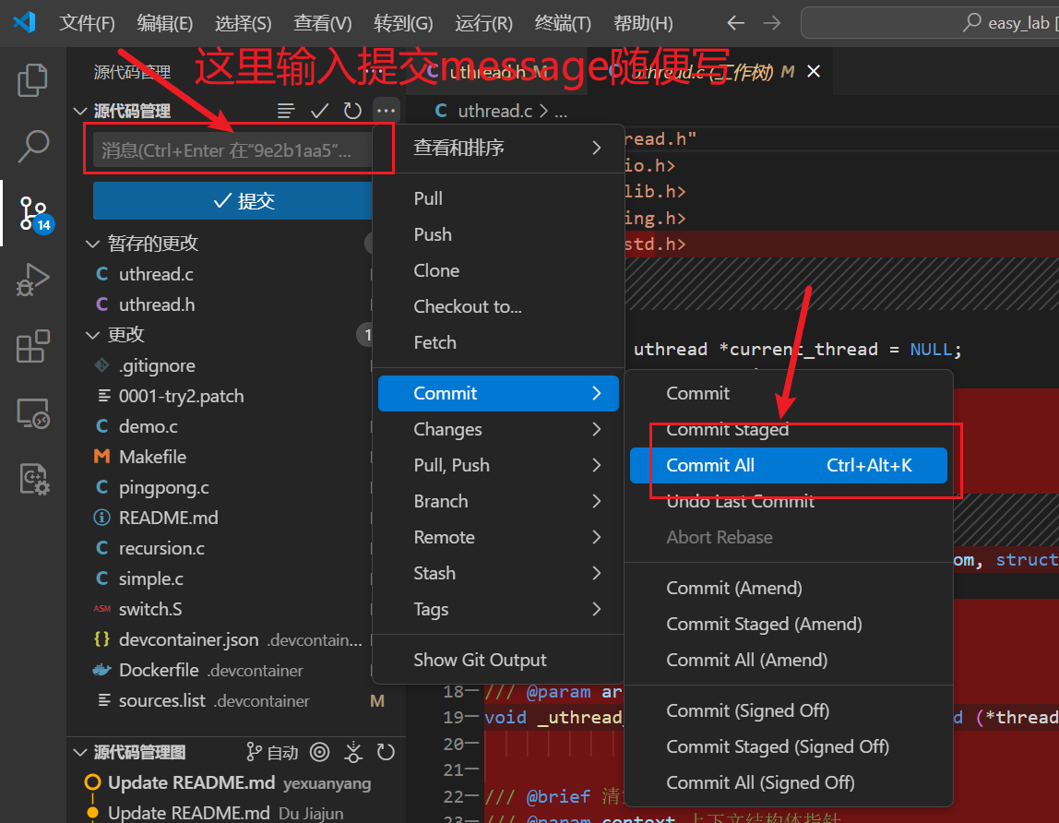The image size is (1059, 823).
Task: Open the C/C++ configuration gear icon view
Action: (x=34, y=479)
